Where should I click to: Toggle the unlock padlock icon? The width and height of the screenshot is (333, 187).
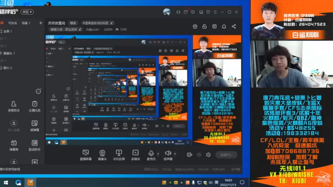click(x=204, y=27)
